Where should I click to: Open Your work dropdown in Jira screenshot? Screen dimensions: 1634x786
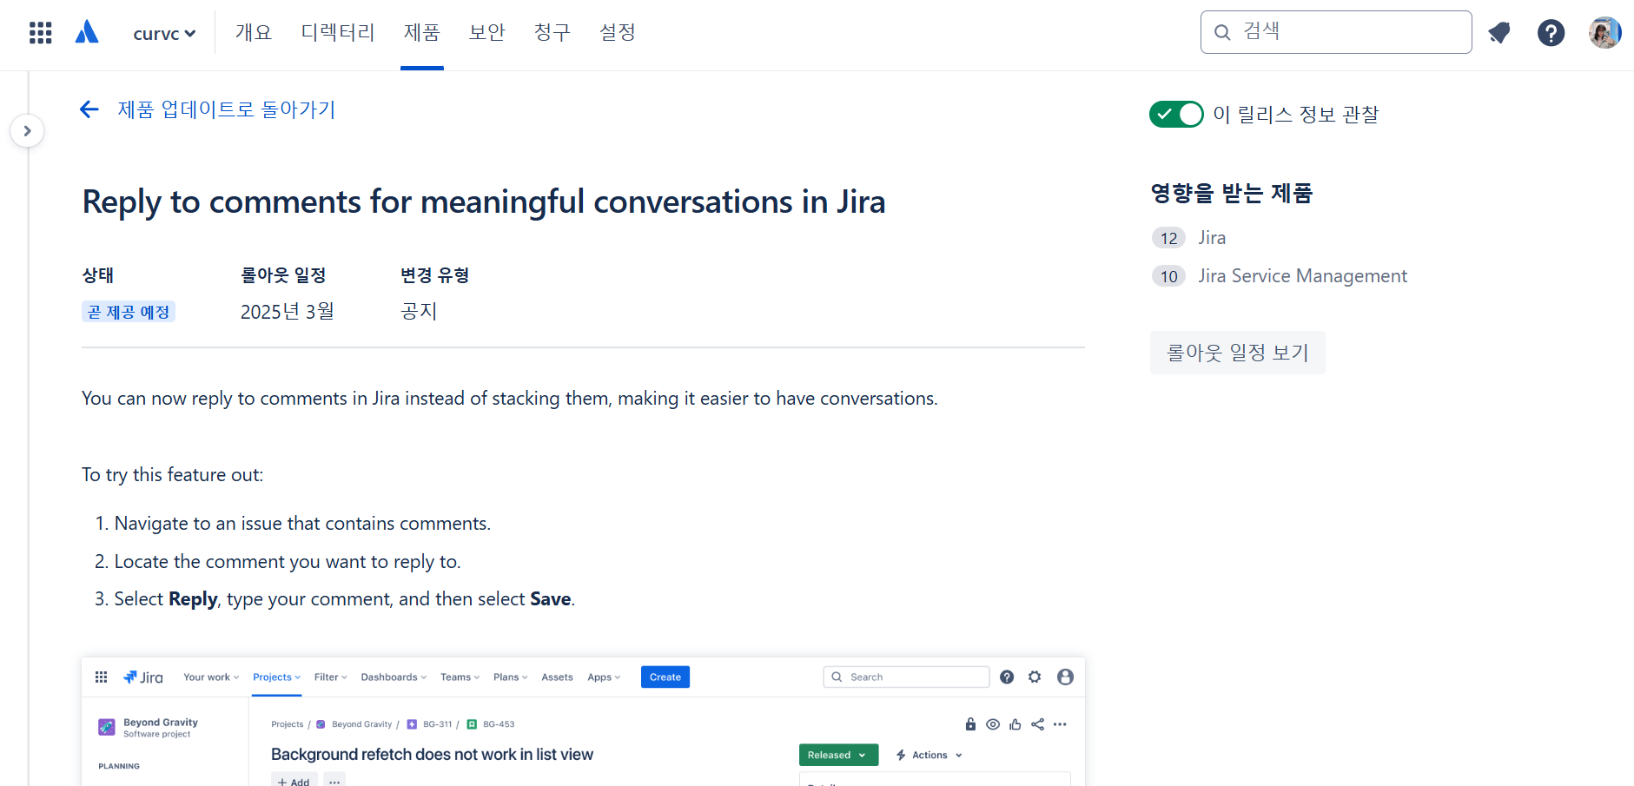coord(211,677)
